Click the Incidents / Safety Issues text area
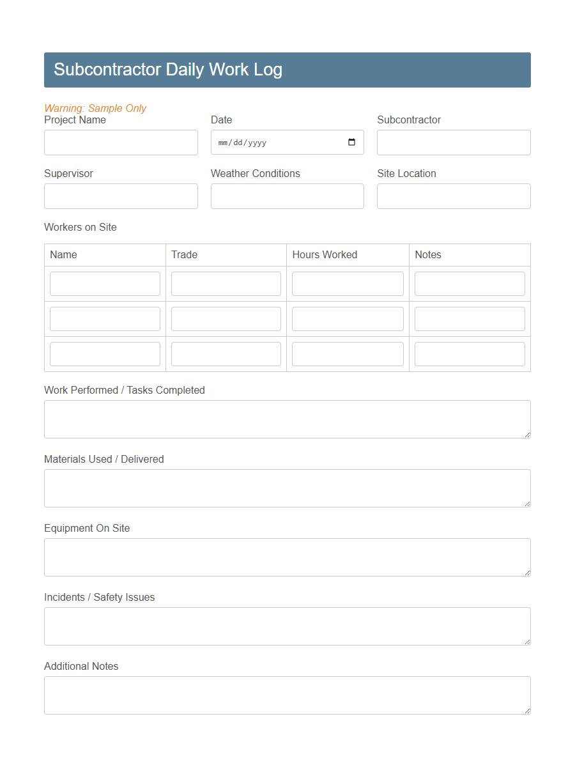The height and width of the screenshot is (758, 575). (287, 626)
